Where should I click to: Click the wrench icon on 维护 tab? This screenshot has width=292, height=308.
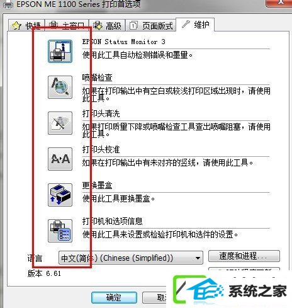pos(186,24)
